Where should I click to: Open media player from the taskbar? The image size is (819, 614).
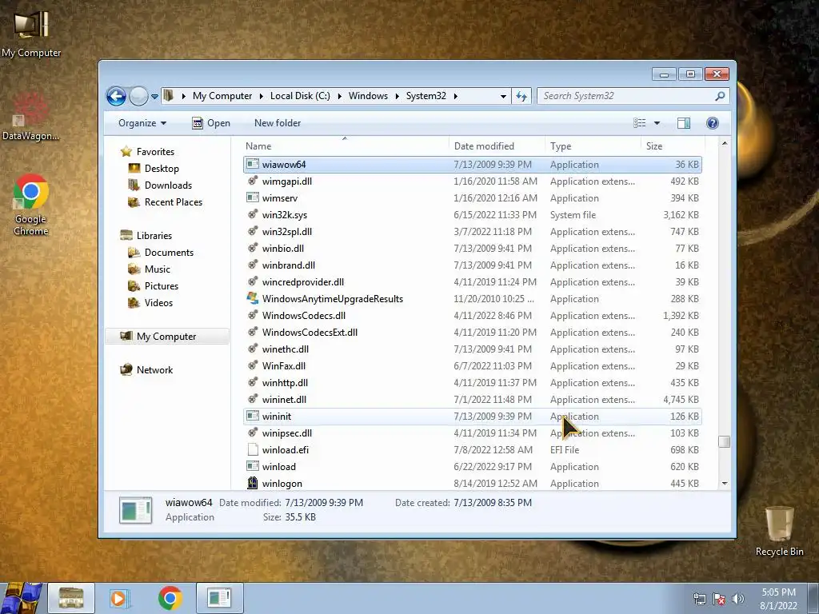point(119,598)
